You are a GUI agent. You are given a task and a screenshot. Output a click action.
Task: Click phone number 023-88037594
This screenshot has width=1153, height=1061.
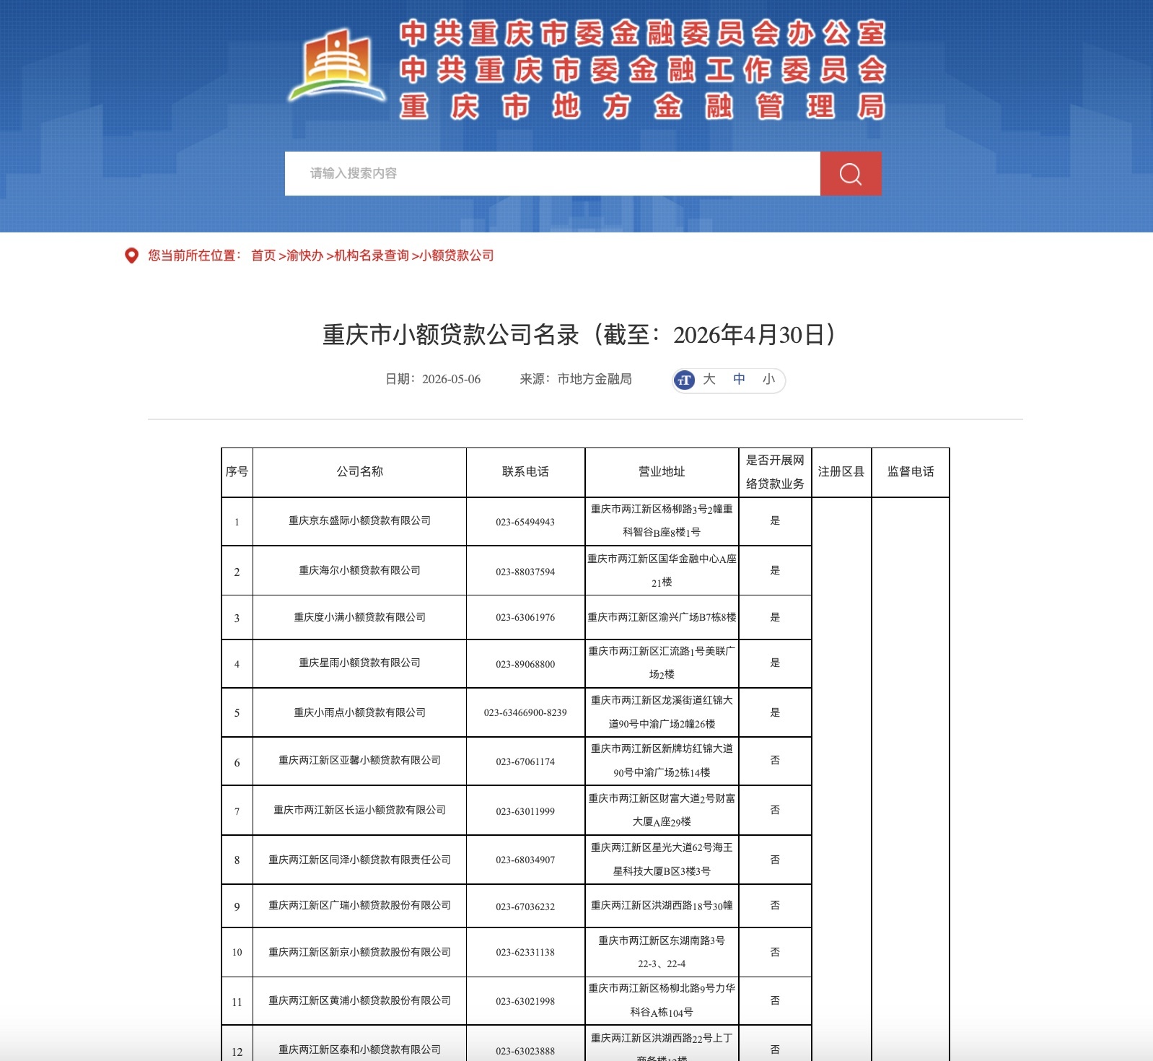(x=525, y=572)
